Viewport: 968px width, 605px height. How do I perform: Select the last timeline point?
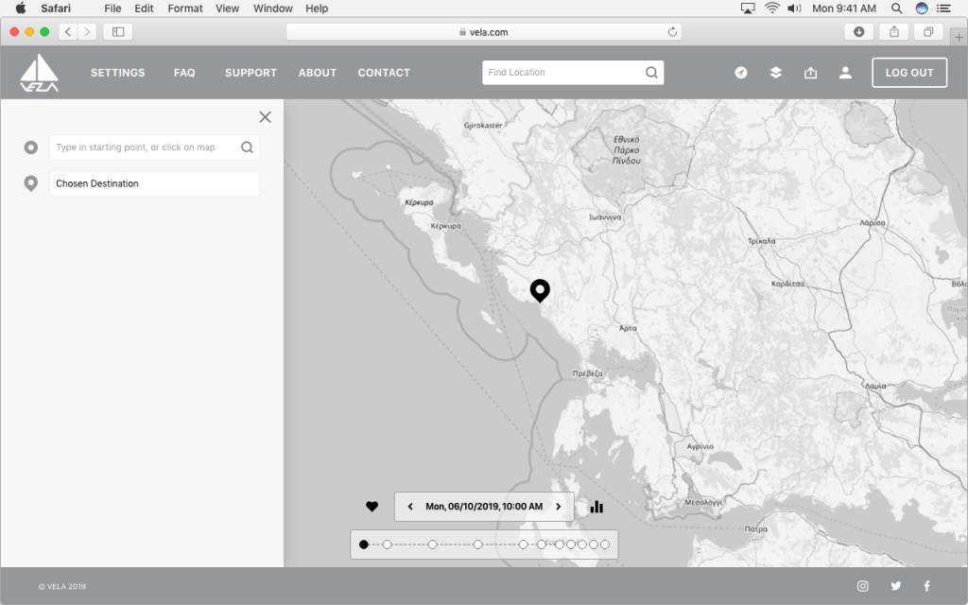pos(605,544)
